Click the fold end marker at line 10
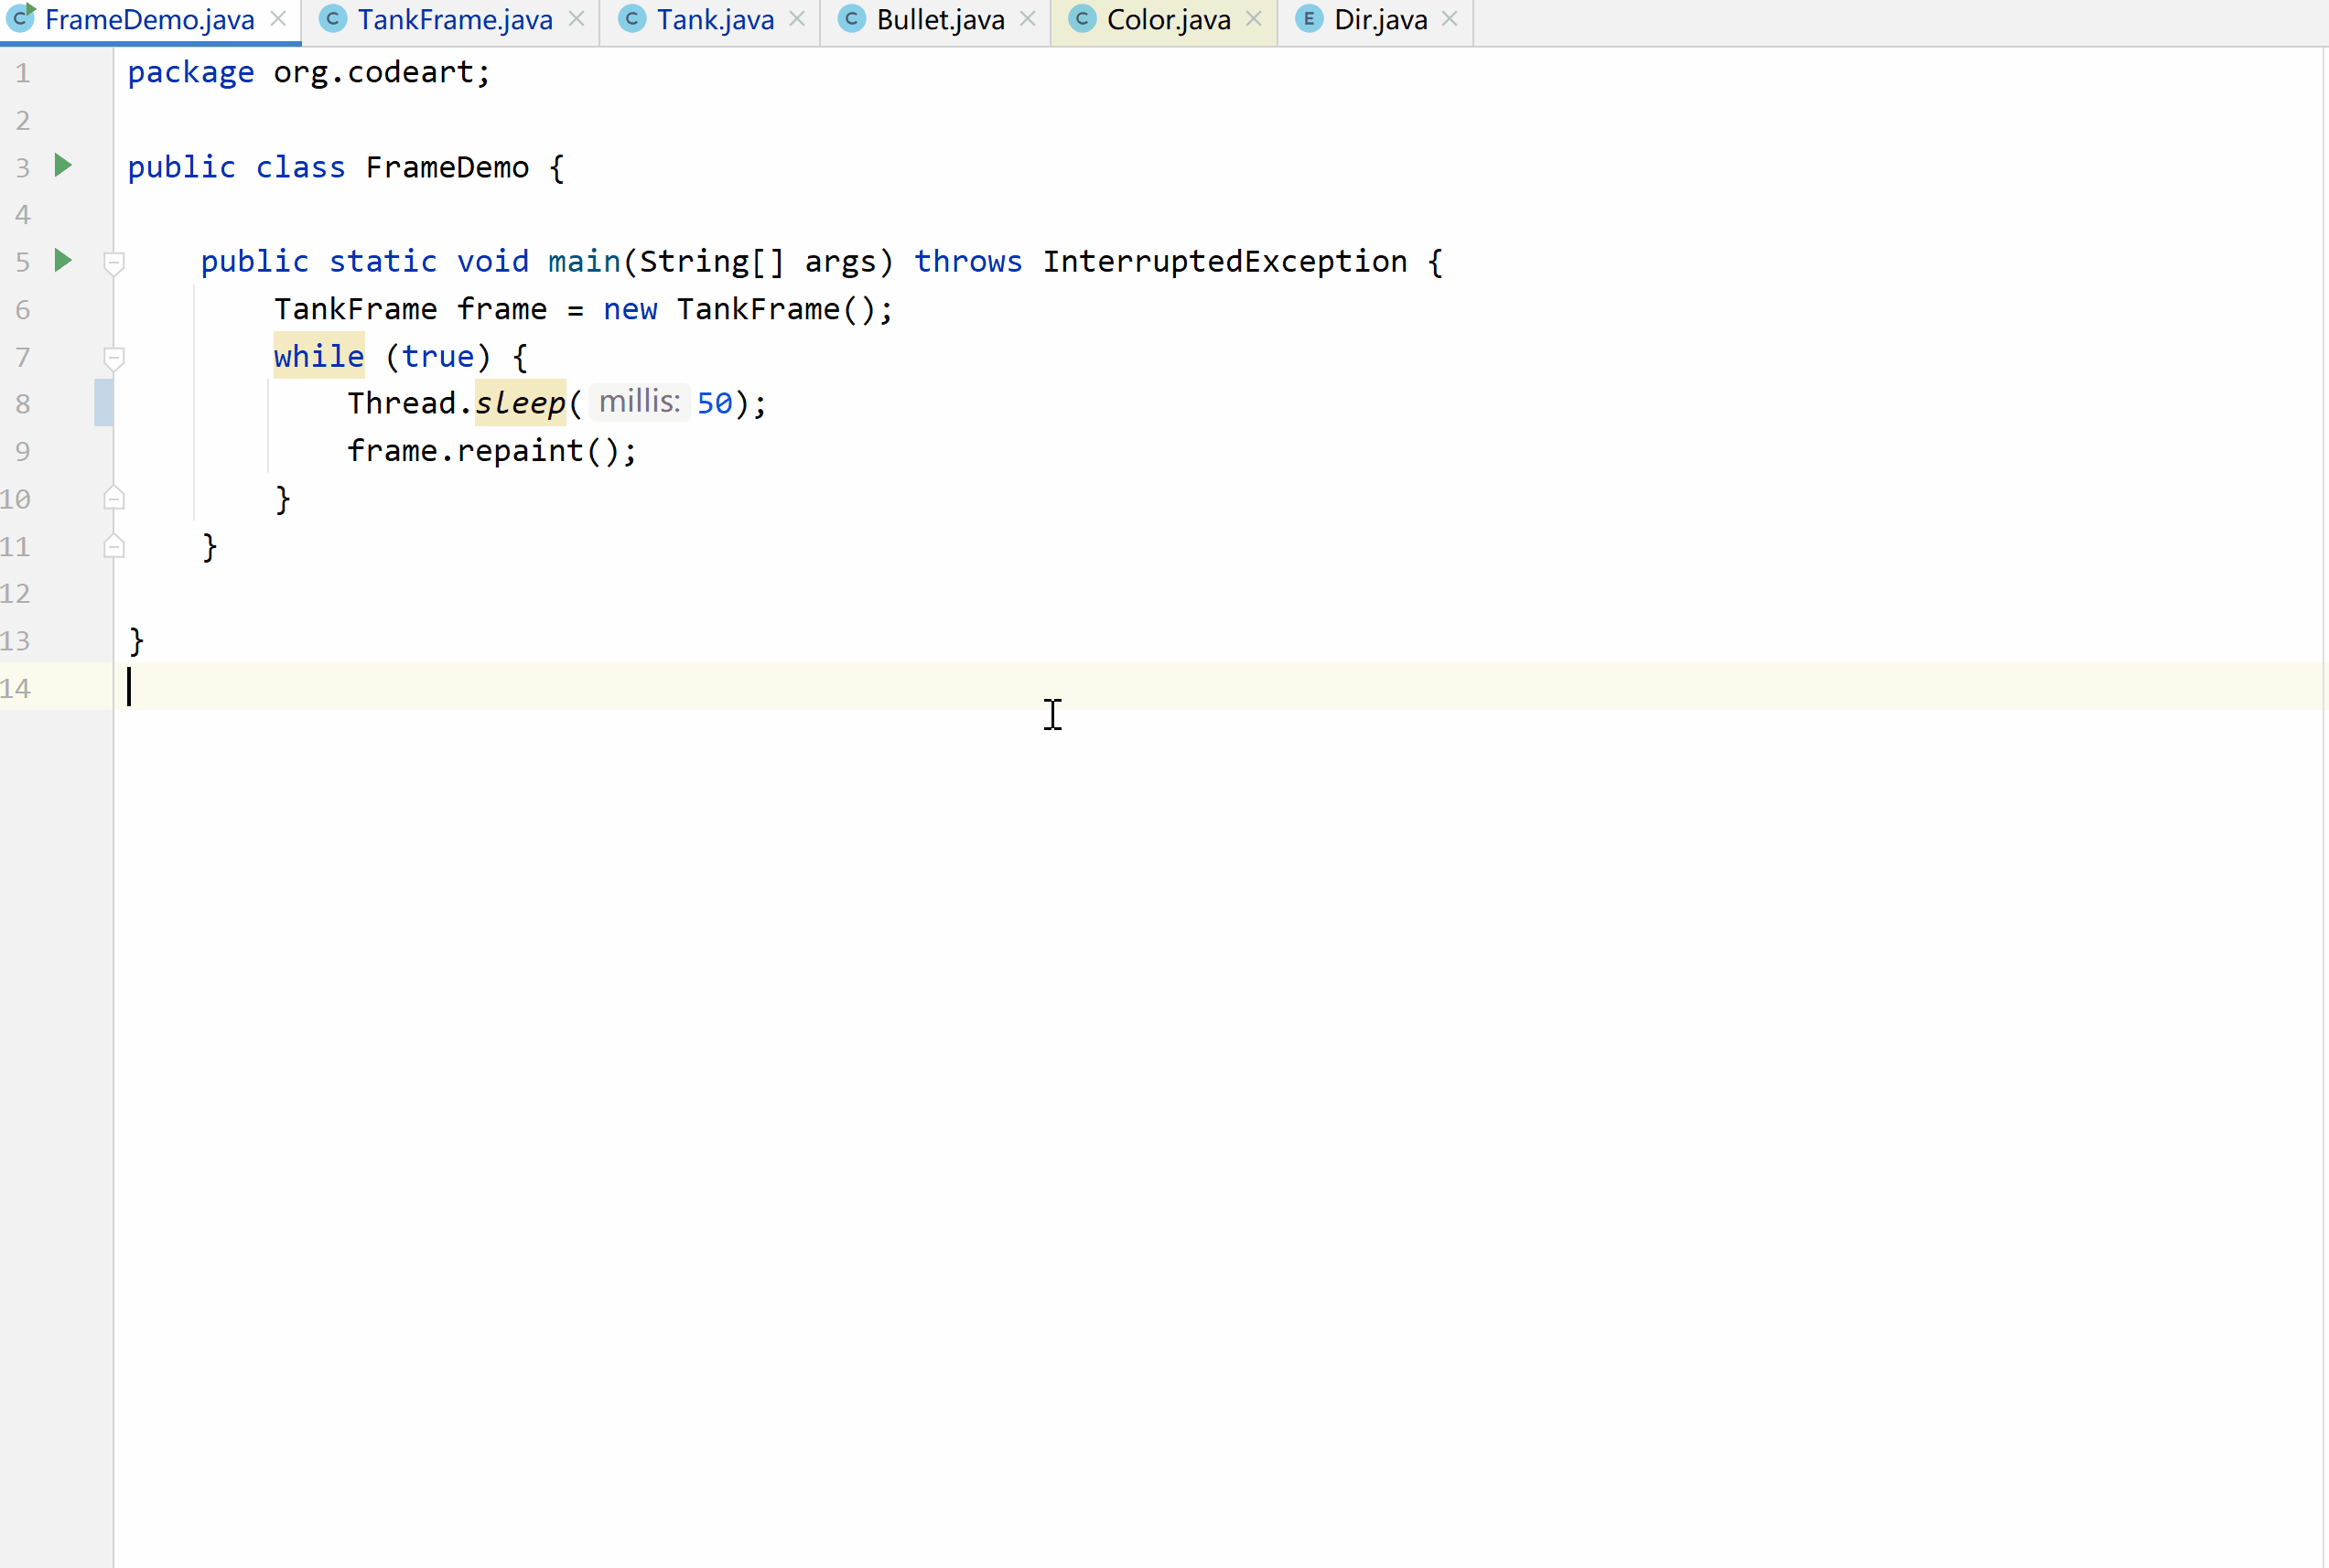Viewport: 2329px width, 1568px height. click(114, 498)
